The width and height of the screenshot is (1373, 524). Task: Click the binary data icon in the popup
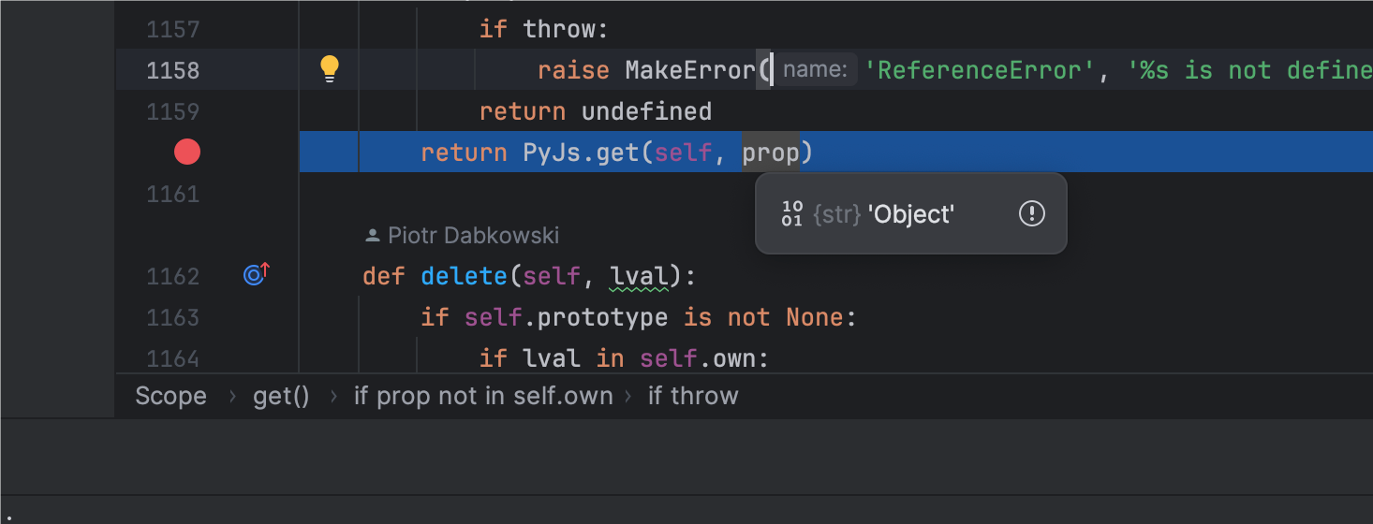(791, 214)
